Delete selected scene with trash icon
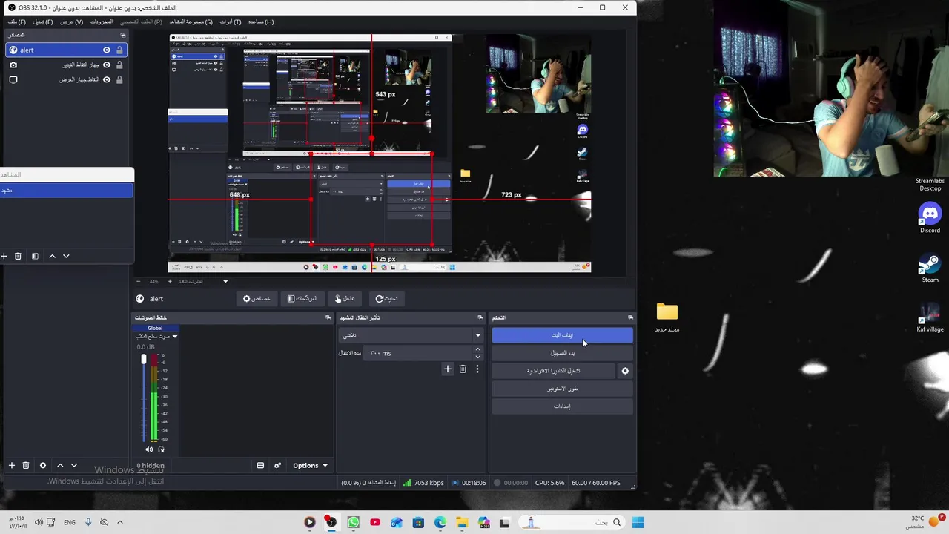949x534 pixels. click(x=19, y=256)
